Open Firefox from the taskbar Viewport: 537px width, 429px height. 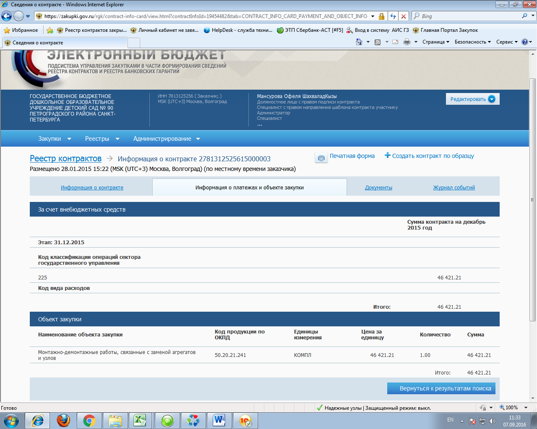[x=63, y=421]
